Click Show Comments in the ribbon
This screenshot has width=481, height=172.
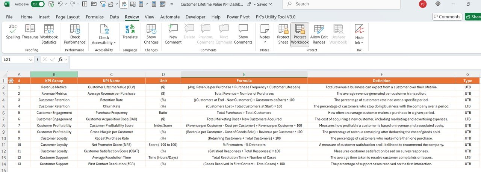click(243, 34)
